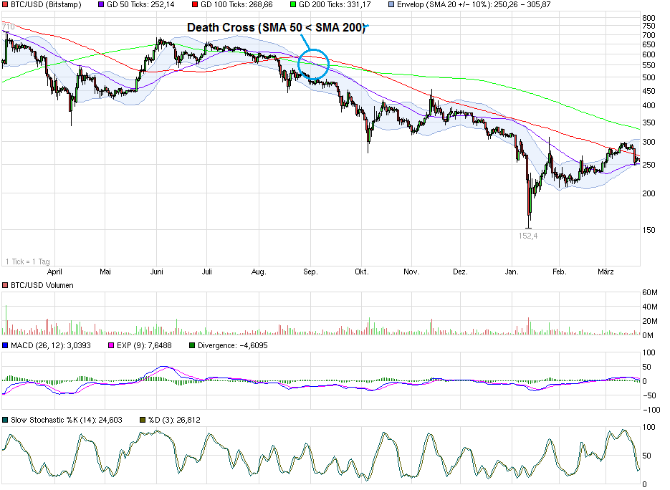Click the red GD 100 Ticks legend swatch
This screenshot has height=490, width=670.
pyautogui.click(x=195, y=5)
